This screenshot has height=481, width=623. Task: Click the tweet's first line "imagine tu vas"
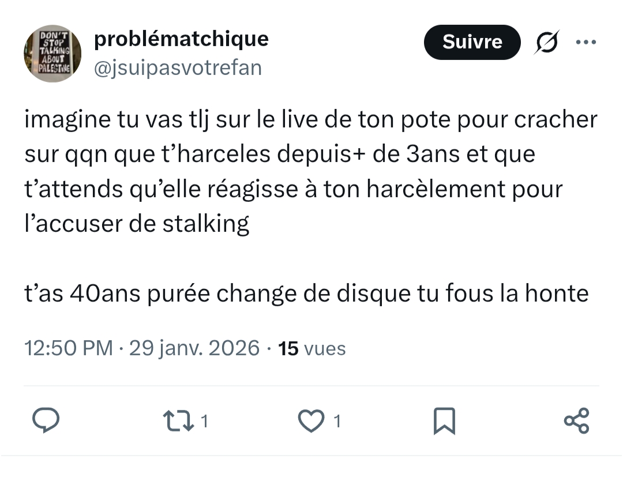310,119
